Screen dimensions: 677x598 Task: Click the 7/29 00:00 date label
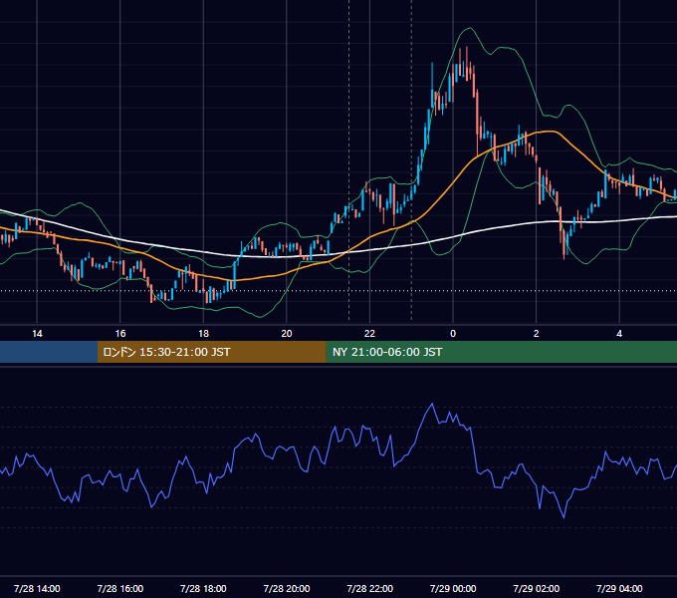(x=453, y=588)
